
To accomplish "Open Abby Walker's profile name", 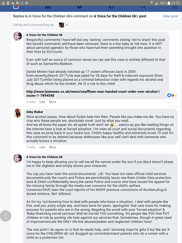I will tap(34, 112).
